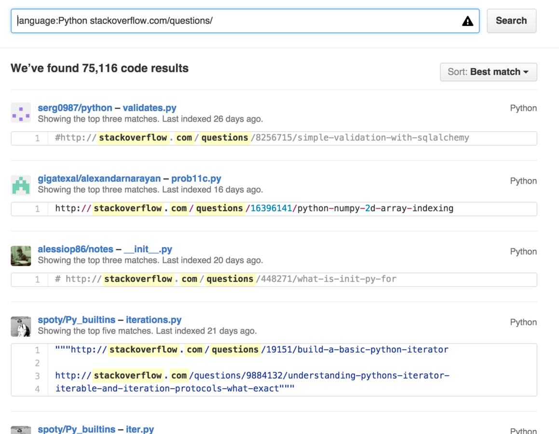Open the serg0987 user avatar
Image resolution: width=559 pixels, height=434 pixels.
coord(21,112)
